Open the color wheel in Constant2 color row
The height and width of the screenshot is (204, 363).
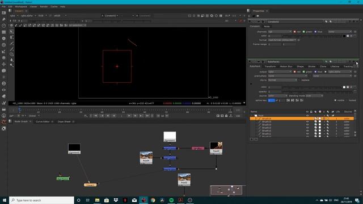(x=348, y=36)
